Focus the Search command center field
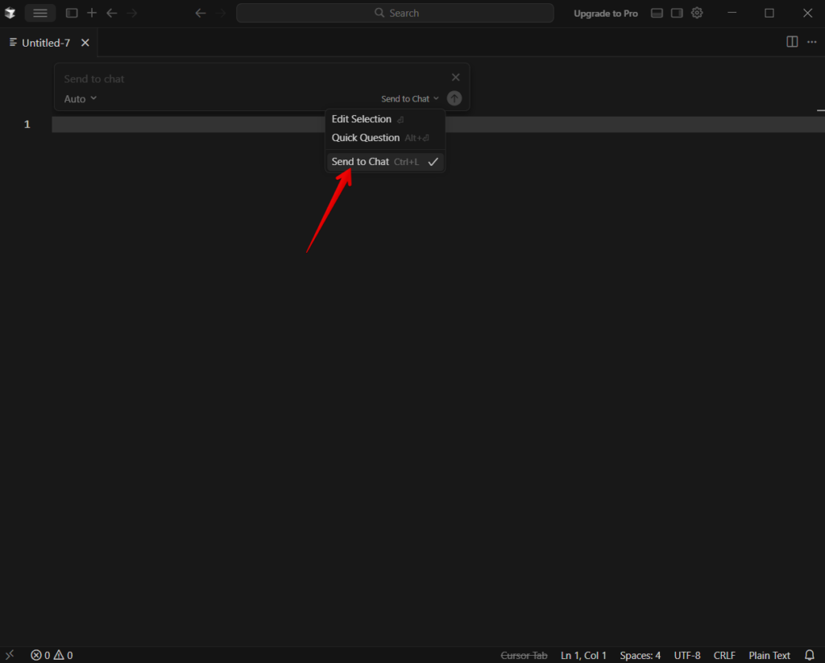Screen dimensions: 825x663 [x=395, y=13]
